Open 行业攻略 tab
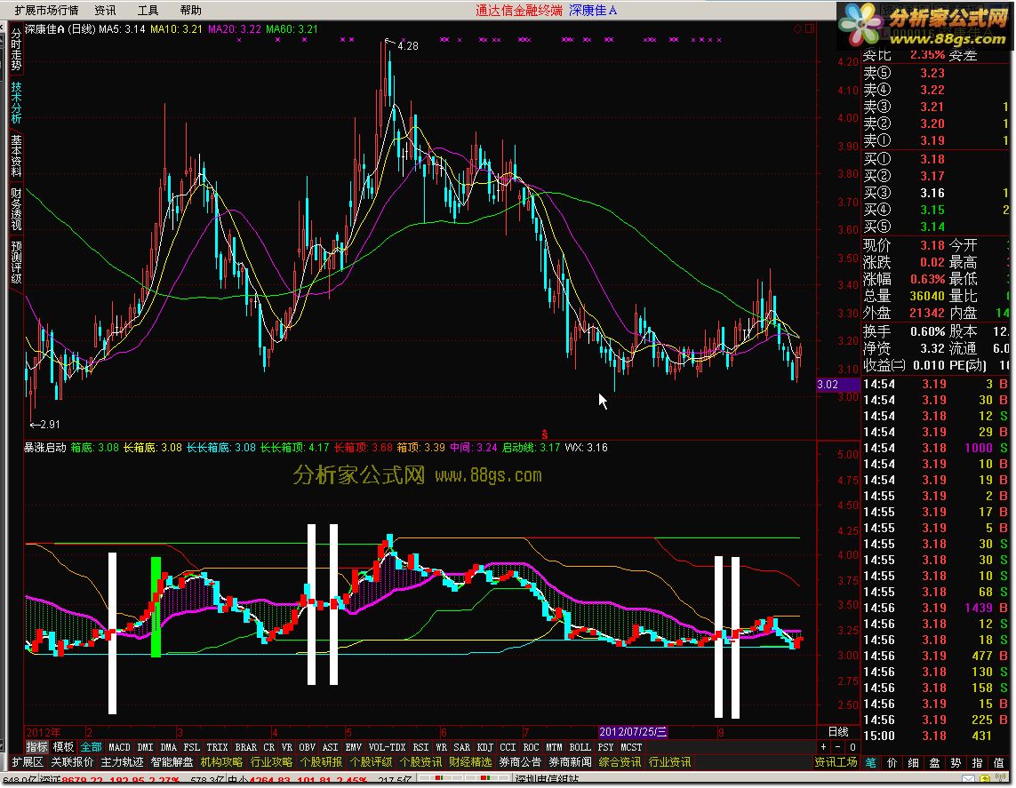This screenshot has height=788, width=1016. point(271,763)
